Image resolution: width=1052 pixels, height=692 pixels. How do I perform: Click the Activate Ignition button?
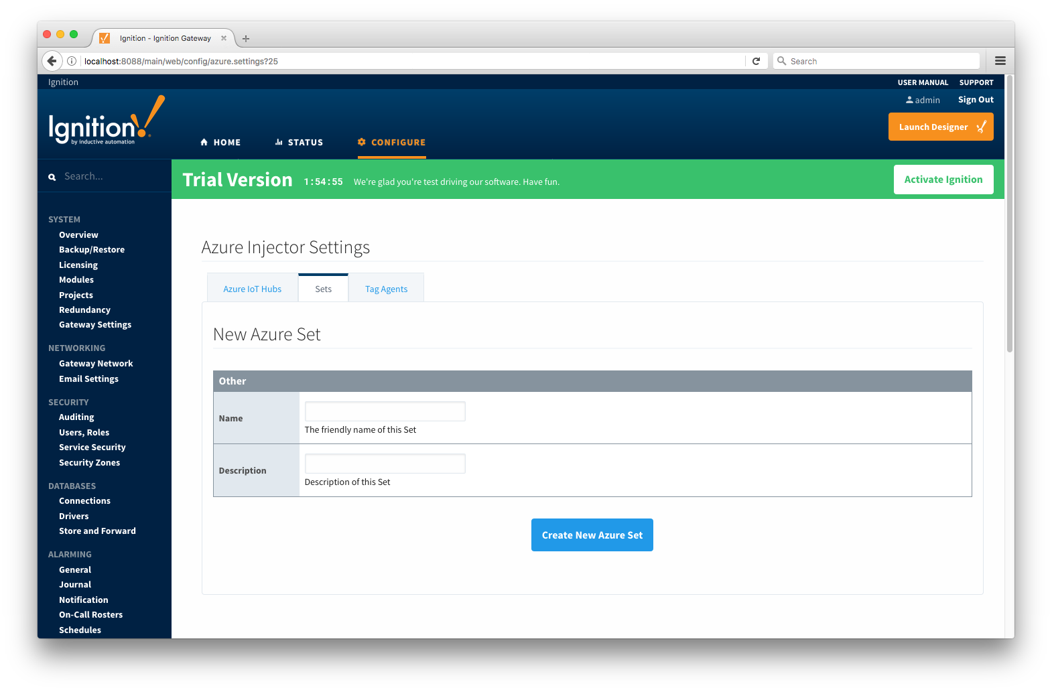click(943, 180)
